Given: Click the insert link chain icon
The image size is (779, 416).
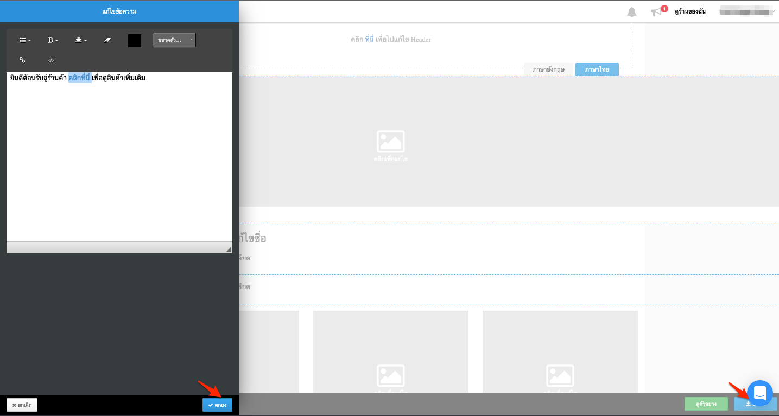Looking at the screenshot, I should (x=22, y=60).
